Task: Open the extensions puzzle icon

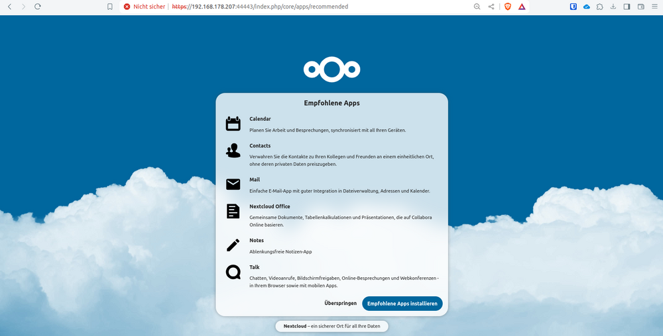Action: coord(599,7)
